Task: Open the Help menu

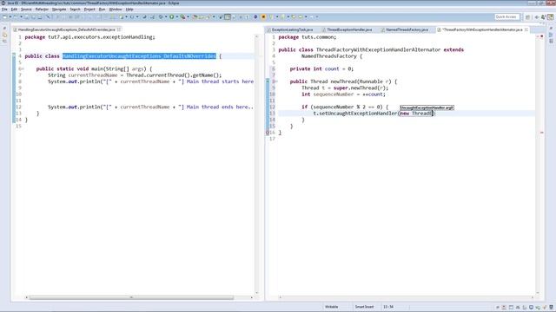Action: [x=129, y=10]
